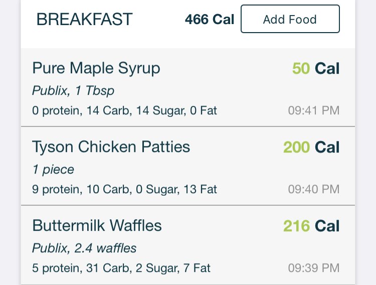Click the 09:40 PM timestamp

(314, 189)
